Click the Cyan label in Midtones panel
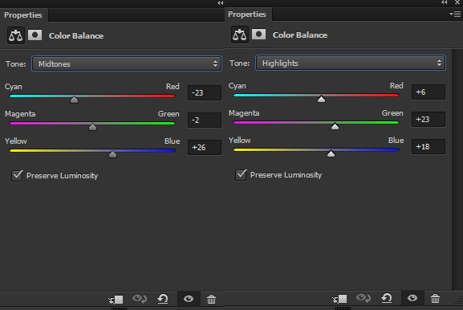Viewport: 463px width, 310px height. [14, 87]
